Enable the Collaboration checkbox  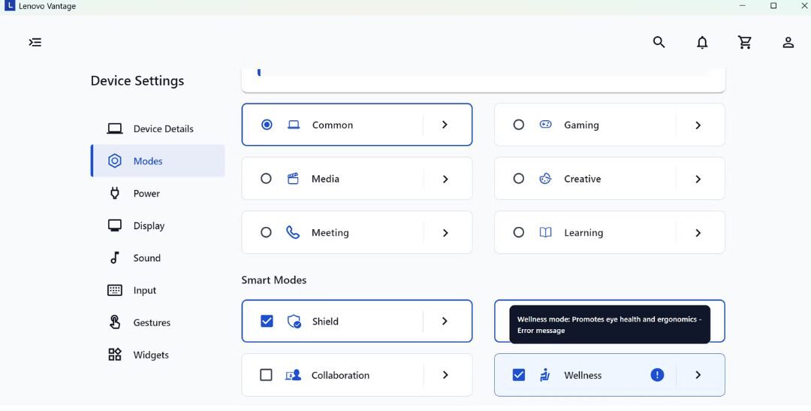[266, 375]
